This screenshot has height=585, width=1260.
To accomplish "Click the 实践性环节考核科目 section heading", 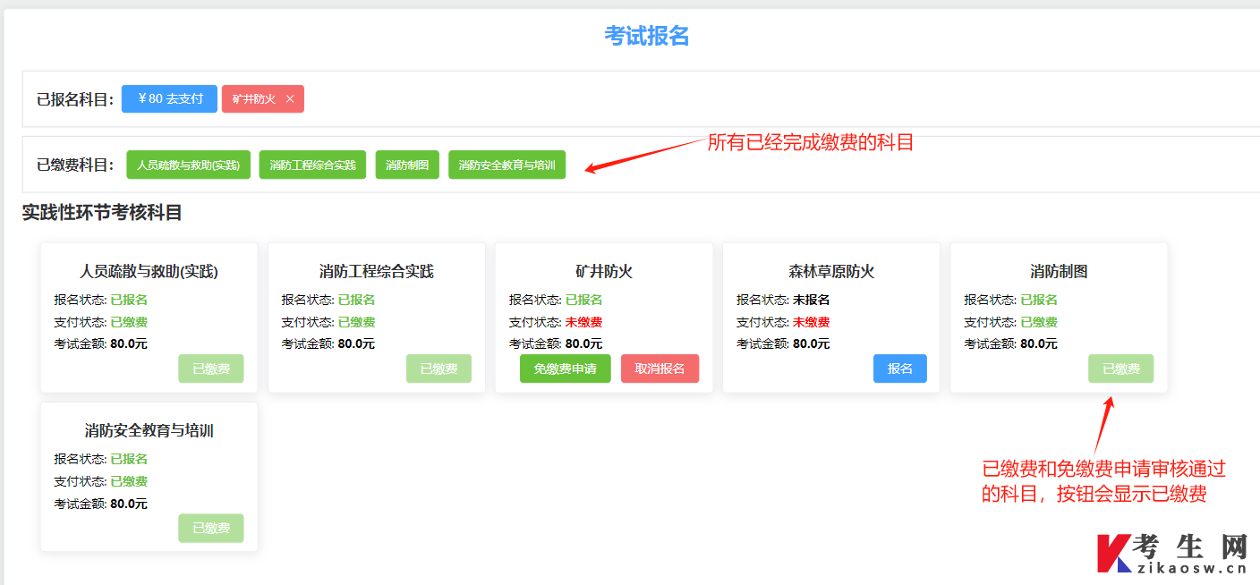I will [102, 213].
